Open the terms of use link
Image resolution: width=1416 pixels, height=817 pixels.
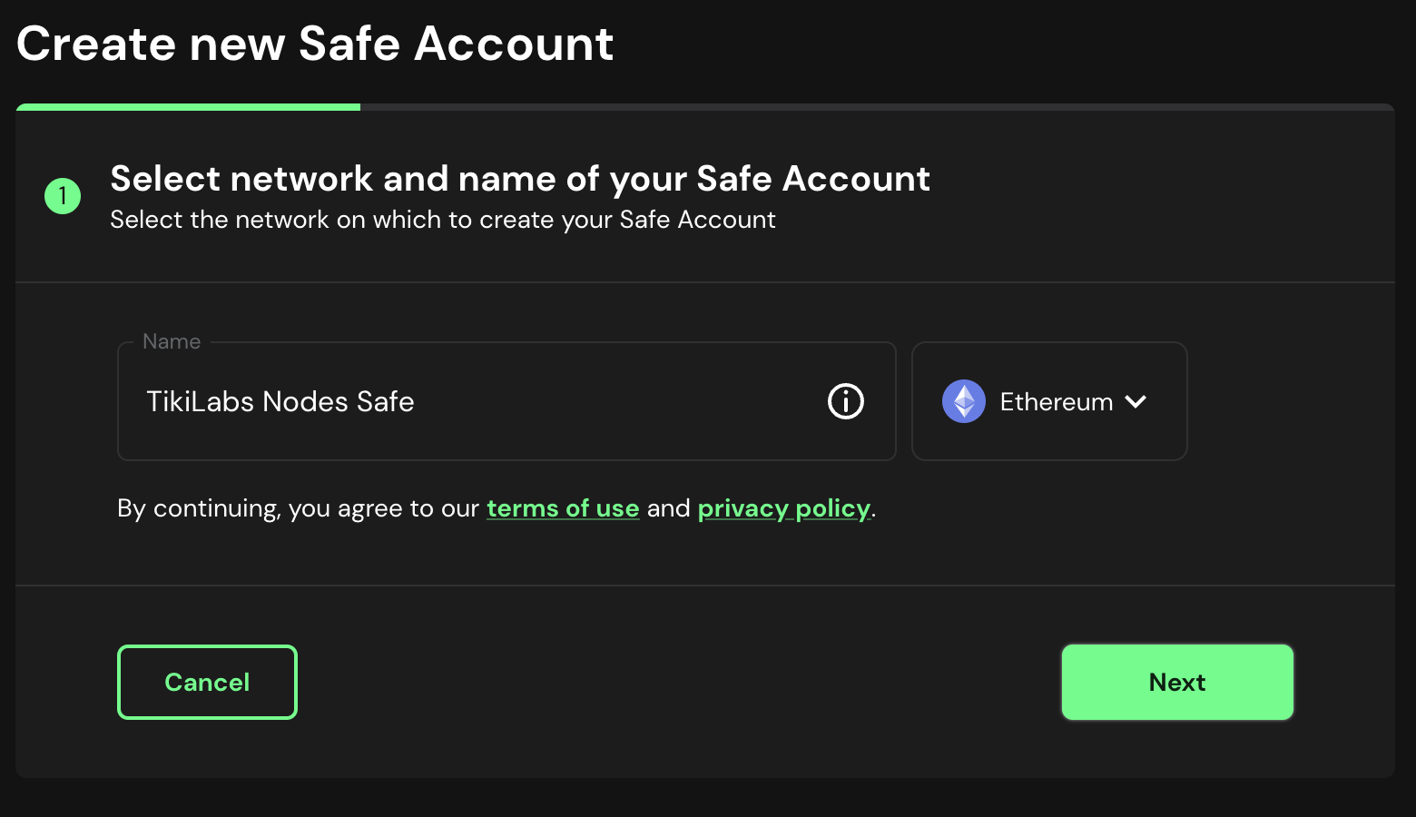pyautogui.click(x=563, y=508)
